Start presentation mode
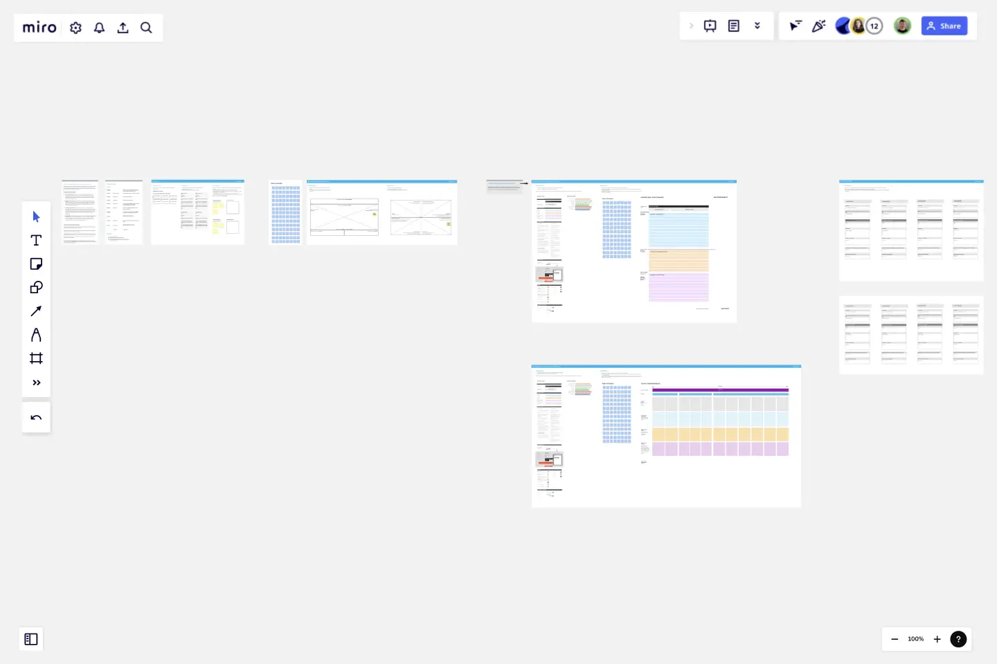This screenshot has width=997, height=664. (710, 26)
